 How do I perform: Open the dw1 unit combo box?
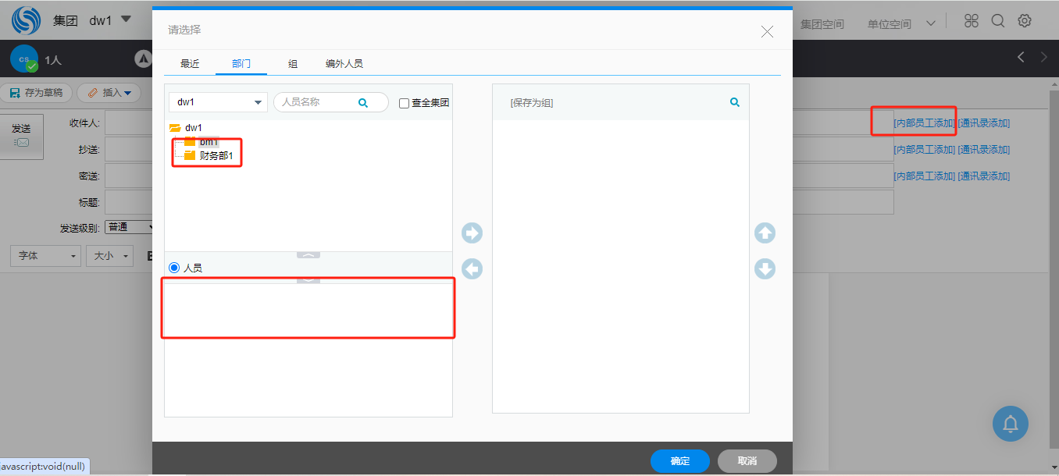pyautogui.click(x=218, y=102)
